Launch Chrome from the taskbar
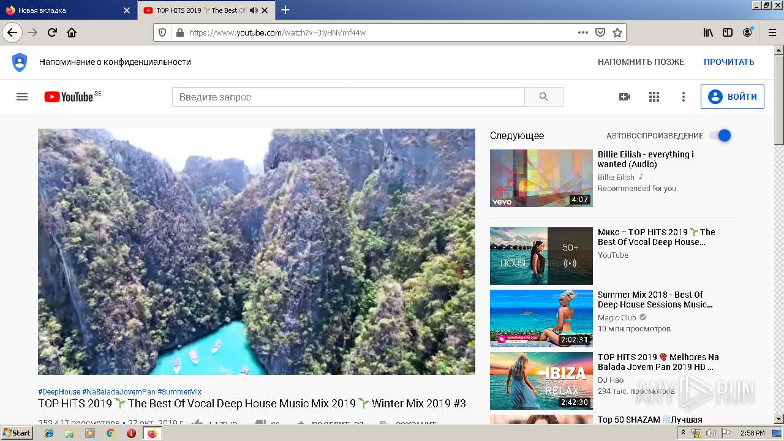The height and width of the screenshot is (441, 784). click(x=110, y=433)
